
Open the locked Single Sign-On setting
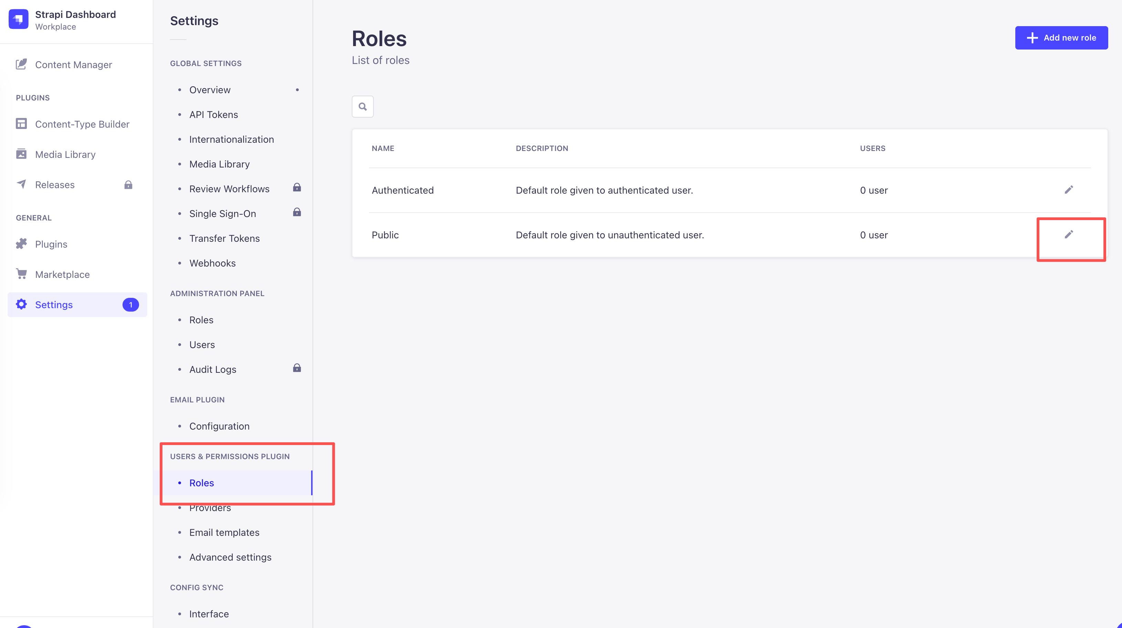(222, 213)
